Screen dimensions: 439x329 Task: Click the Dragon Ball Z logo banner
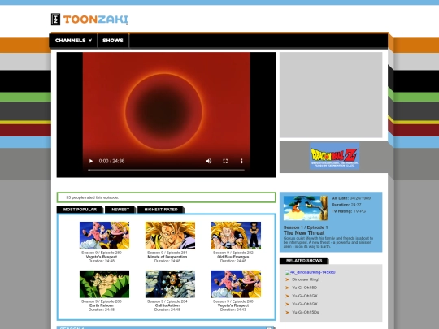pos(334,156)
